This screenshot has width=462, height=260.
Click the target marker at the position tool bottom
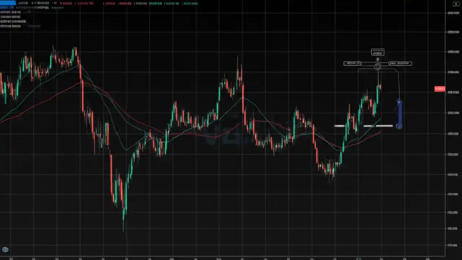pos(399,126)
